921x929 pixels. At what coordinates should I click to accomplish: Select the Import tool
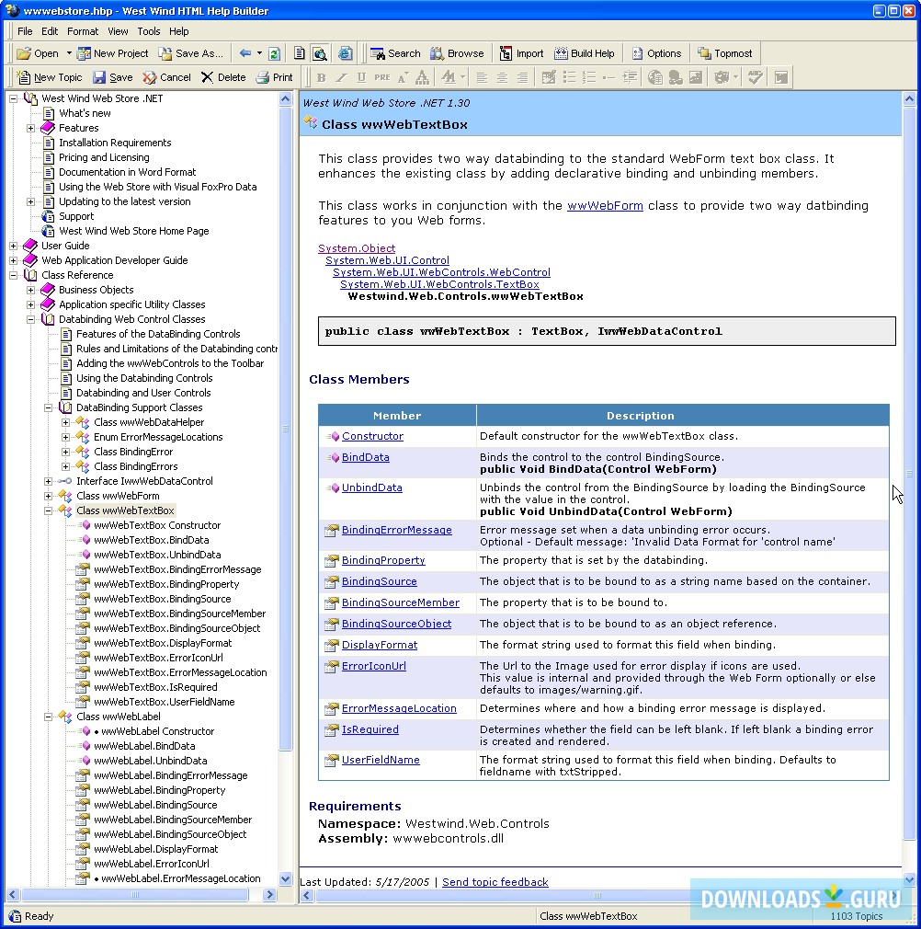(521, 52)
